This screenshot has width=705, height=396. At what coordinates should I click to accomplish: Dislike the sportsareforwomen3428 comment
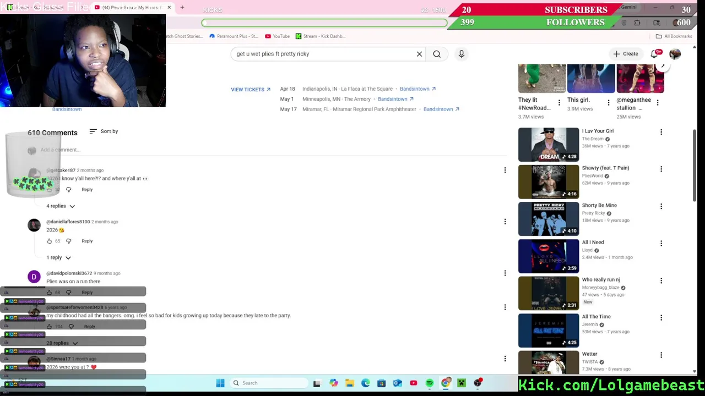(71, 327)
